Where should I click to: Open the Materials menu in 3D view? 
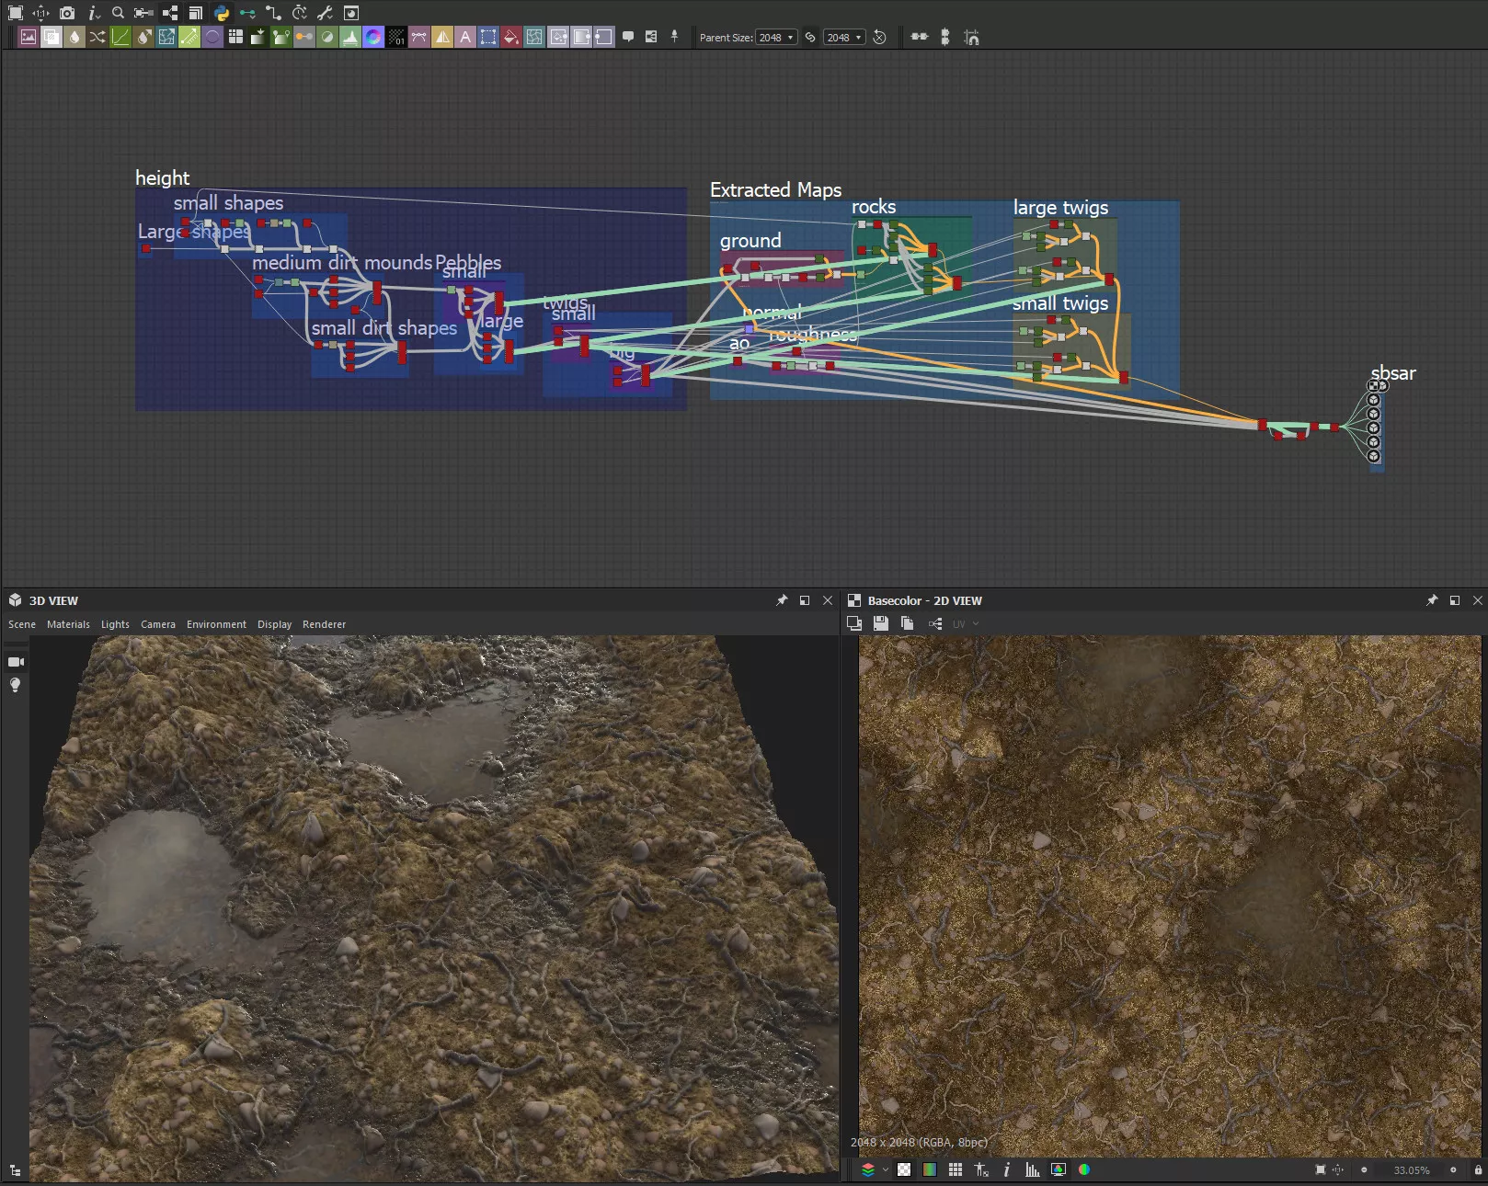point(68,624)
